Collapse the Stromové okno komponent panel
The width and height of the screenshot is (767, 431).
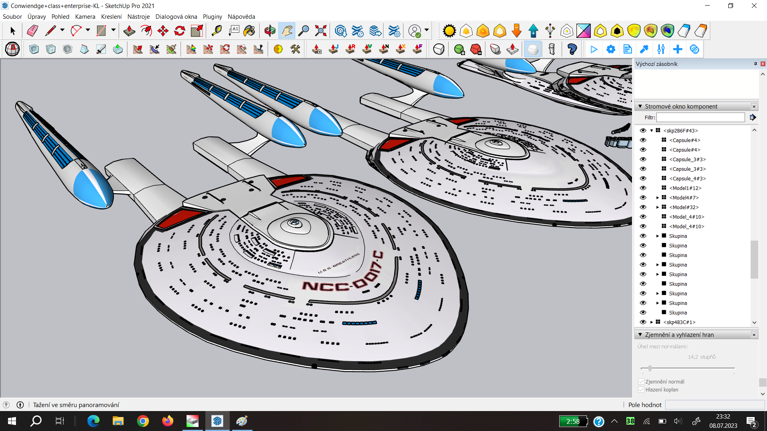640,107
